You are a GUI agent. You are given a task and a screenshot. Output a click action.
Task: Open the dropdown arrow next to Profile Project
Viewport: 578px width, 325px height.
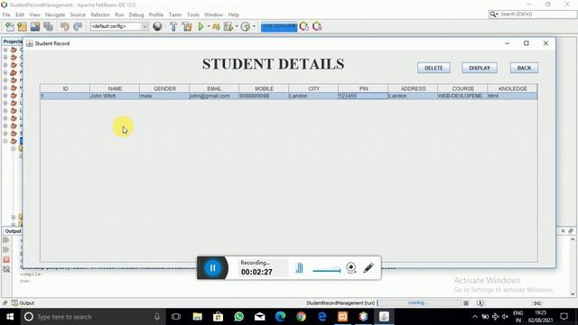click(237, 26)
